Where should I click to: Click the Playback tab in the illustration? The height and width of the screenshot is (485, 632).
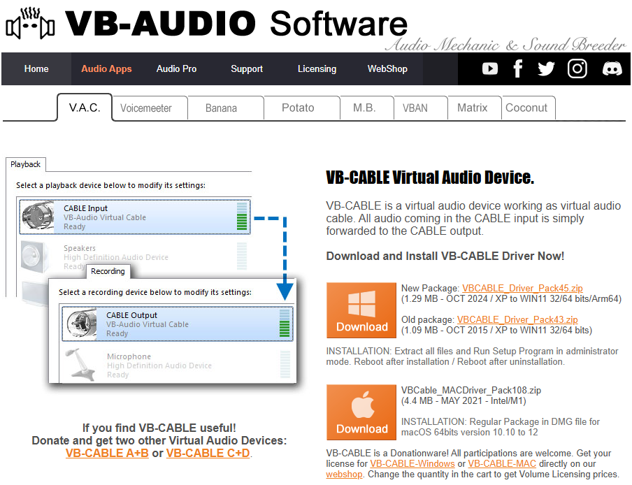[x=25, y=164]
